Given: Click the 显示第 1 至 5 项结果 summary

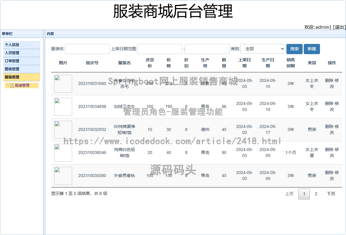Looking at the screenshot, I should (79, 193).
